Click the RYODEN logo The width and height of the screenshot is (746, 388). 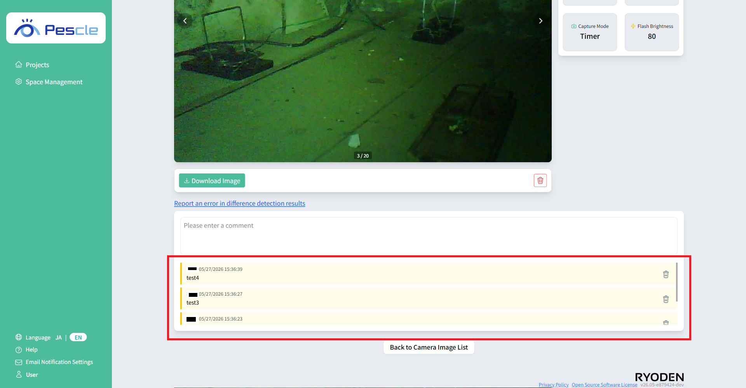(659, 377)
